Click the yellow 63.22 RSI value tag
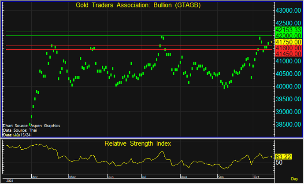 point(285,157)
